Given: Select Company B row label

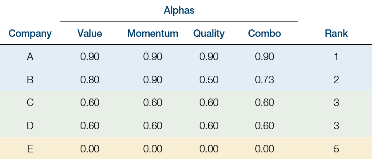Looking at the screenshot, I should 30,79.
